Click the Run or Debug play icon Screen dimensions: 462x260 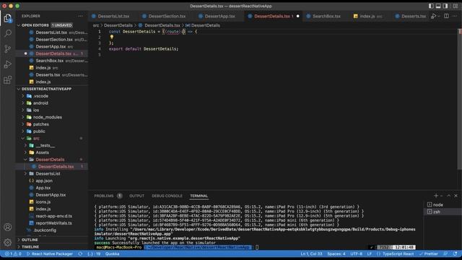(x=433, y=16)
